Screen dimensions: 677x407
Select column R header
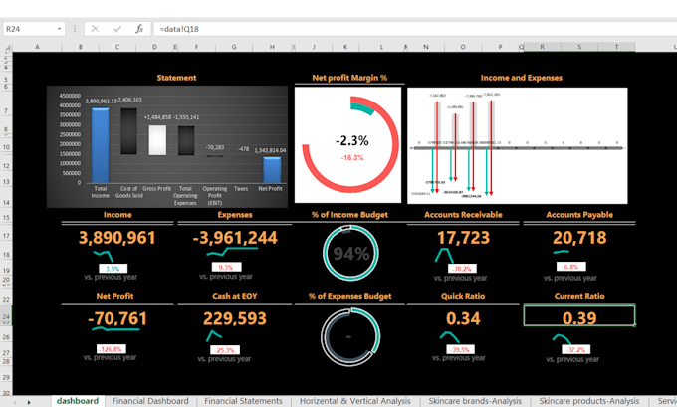(543, 47)
